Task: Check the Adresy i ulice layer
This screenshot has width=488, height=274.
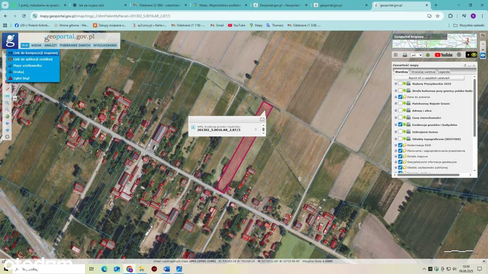Action: click(x=400, y=110)
